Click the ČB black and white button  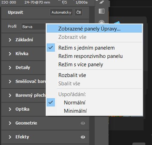79,12
